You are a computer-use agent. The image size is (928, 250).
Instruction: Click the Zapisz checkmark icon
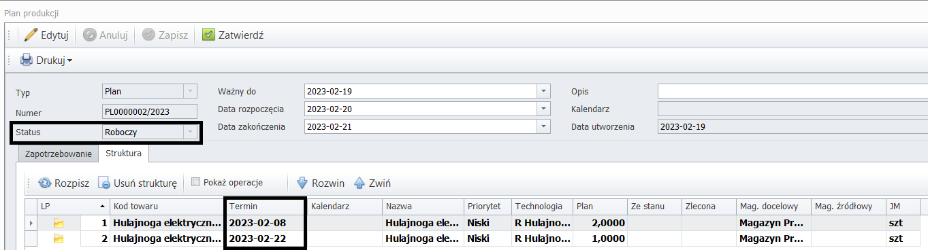click(148, 35)
